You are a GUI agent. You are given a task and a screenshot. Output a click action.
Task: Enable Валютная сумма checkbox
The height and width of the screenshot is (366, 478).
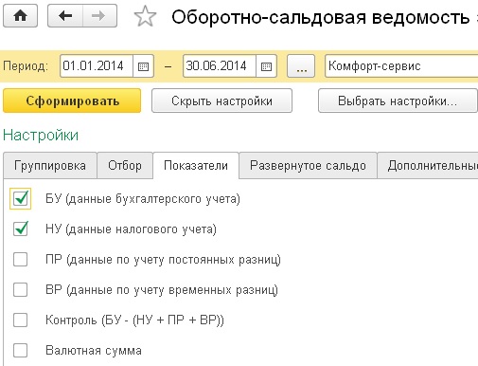coord(21,350)
